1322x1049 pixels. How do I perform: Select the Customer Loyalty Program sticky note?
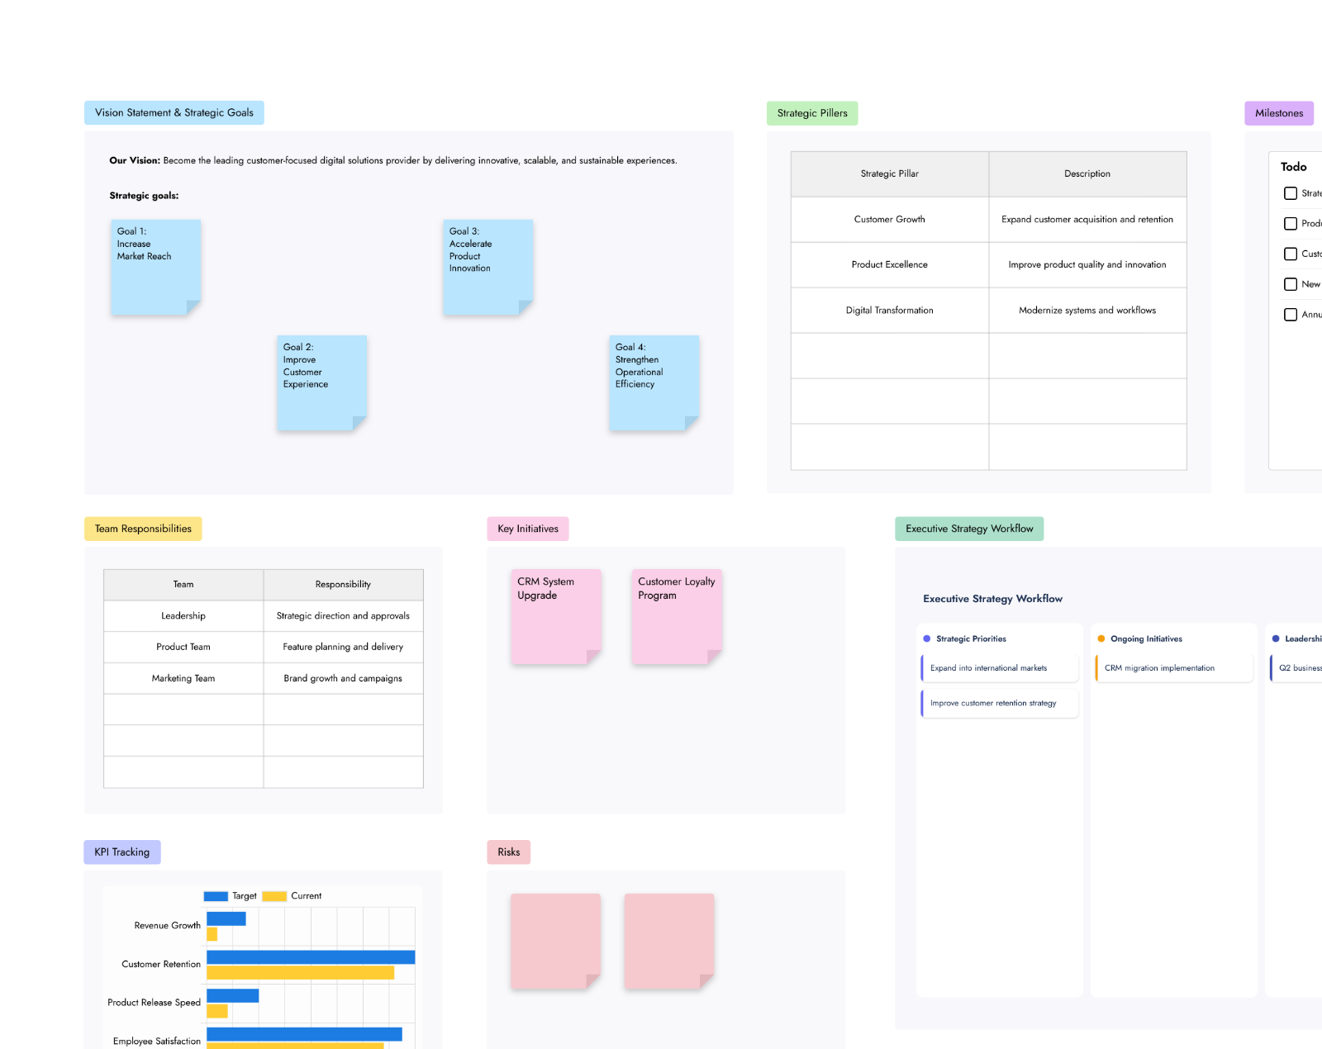coord(677,616)
